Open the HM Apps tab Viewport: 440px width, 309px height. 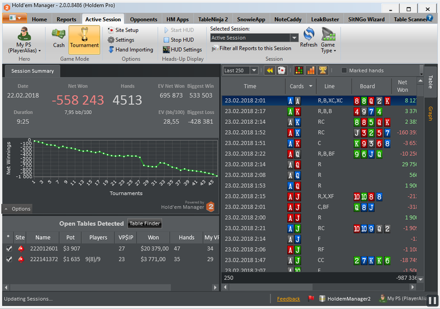(177, 20)
